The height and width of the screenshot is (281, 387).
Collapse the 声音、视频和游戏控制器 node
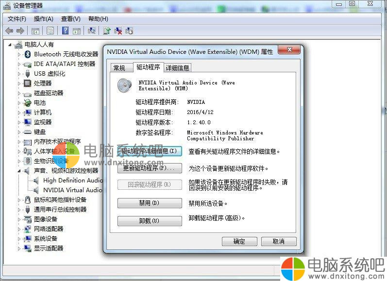pyautogui.click(x=19, y=171)
